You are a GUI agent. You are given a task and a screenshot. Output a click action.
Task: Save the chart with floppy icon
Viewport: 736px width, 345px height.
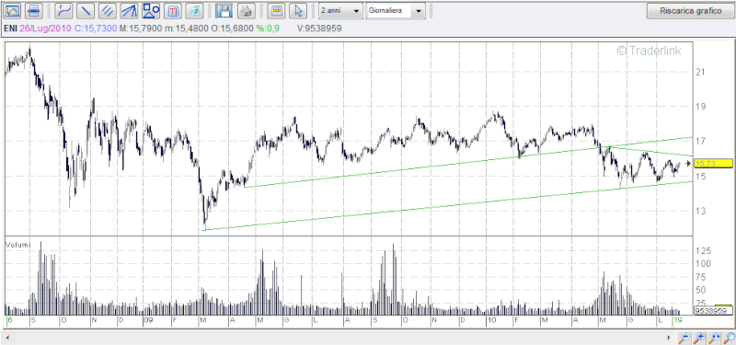(x=224, y=10)
